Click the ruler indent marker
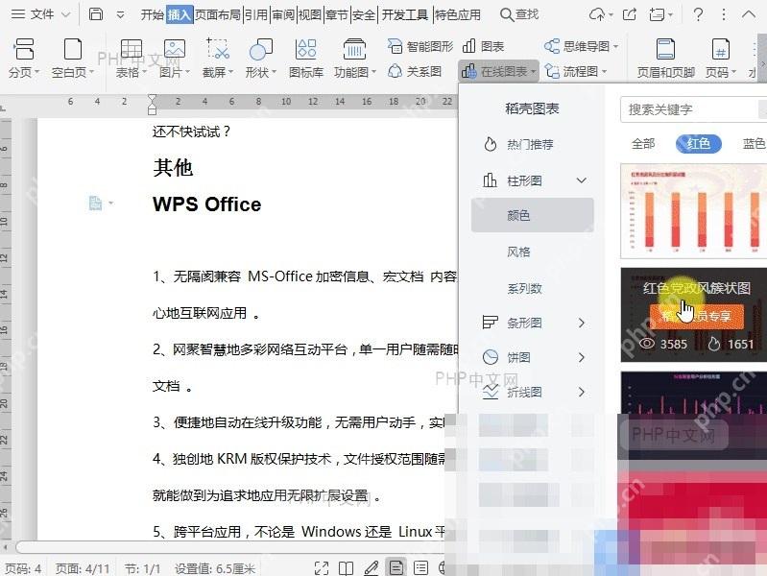The height and width of the screenshot is (576, 767). pyautogui.click(x=152, y=105)
